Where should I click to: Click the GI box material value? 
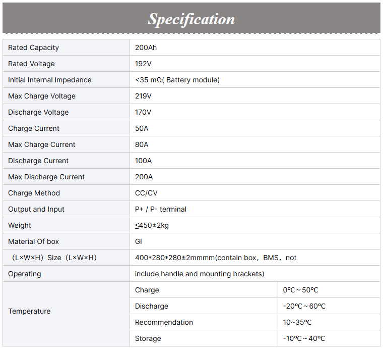[x=139, y=241]
